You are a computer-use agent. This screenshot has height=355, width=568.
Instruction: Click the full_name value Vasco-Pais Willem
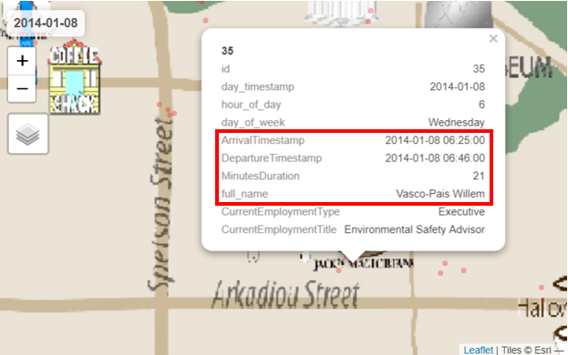440,194
